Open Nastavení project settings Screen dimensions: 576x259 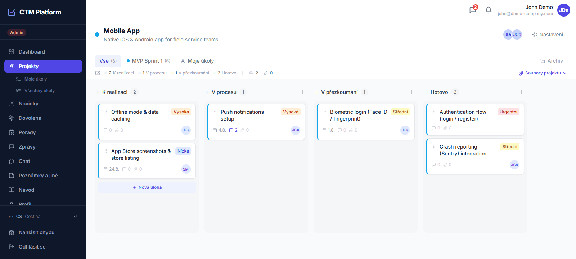click(547, 35)
